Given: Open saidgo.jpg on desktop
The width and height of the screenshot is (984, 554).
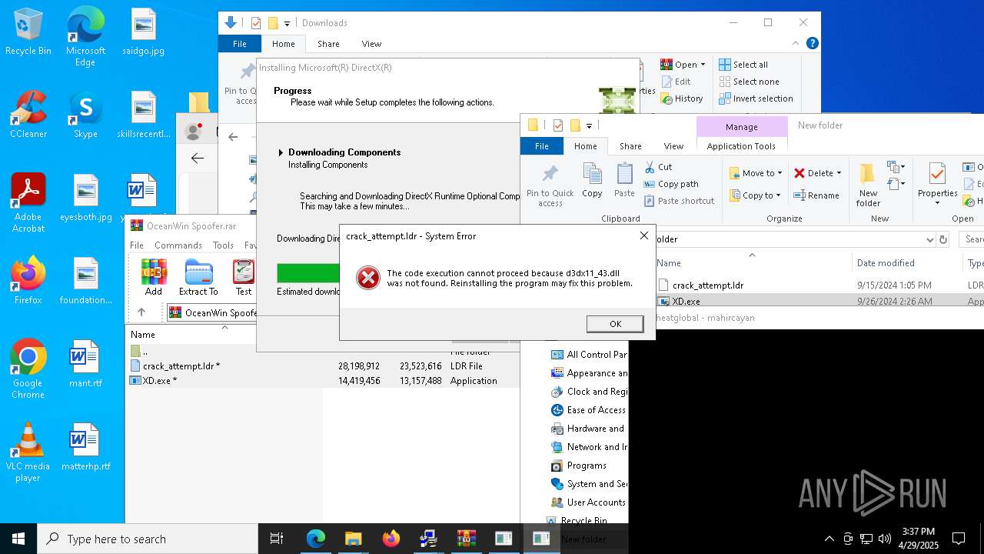Looking at the screenshot, I should point(143,32).
